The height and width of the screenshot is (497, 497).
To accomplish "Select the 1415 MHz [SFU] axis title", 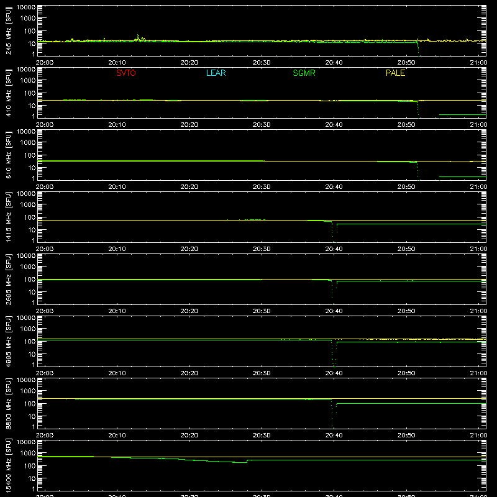I will tap(9, 217).
